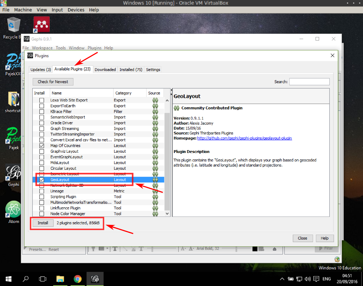This screenshot has height=286, width=363.
Task: Click the source icon for GeoLayout row
Action: [x=155, y=180]
